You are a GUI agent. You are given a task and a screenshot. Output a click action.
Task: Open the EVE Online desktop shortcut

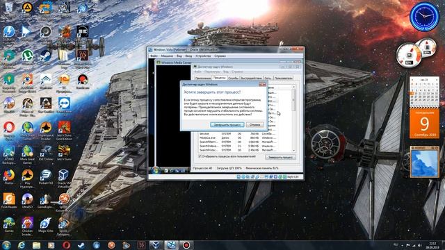pyautogui.click(x=45, y=153)
